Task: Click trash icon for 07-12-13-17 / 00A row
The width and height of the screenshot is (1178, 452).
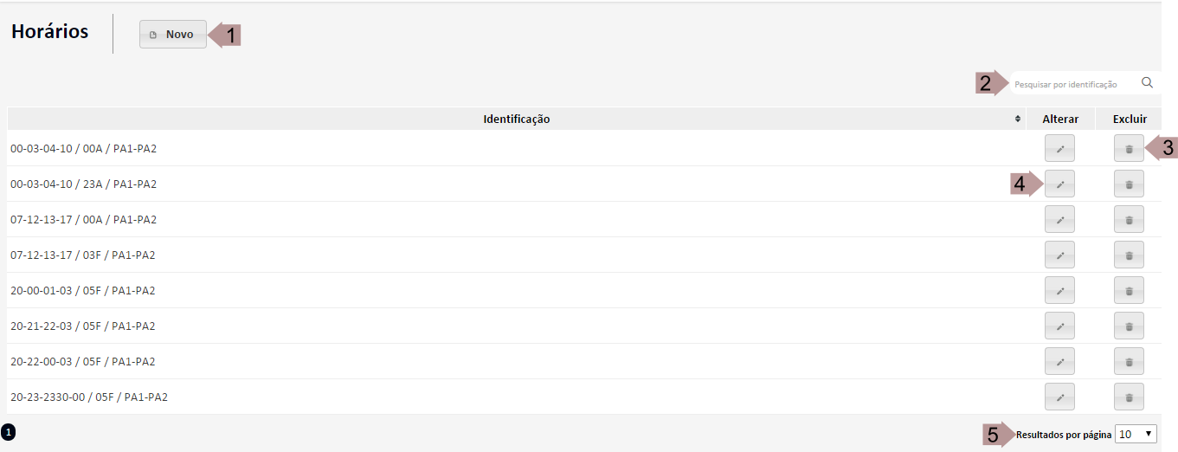Action: [x=1129, y=219]
